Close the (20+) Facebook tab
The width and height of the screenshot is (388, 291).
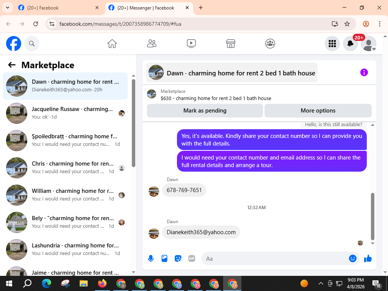pyautogui.click(x=97, y=8)
